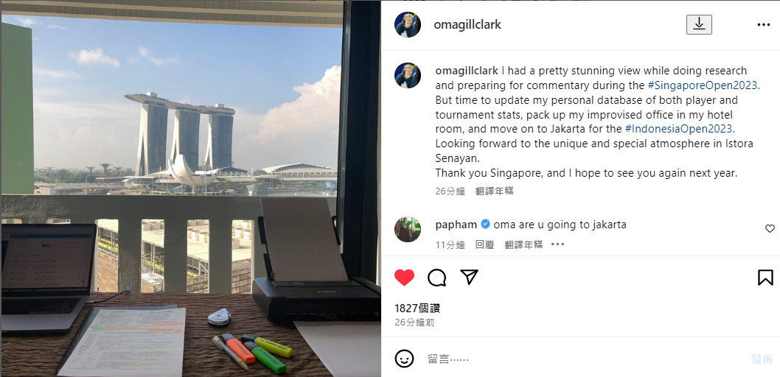Reply to papham's comment via 回覆
780x377 pixels.
[x=484, y=244]
